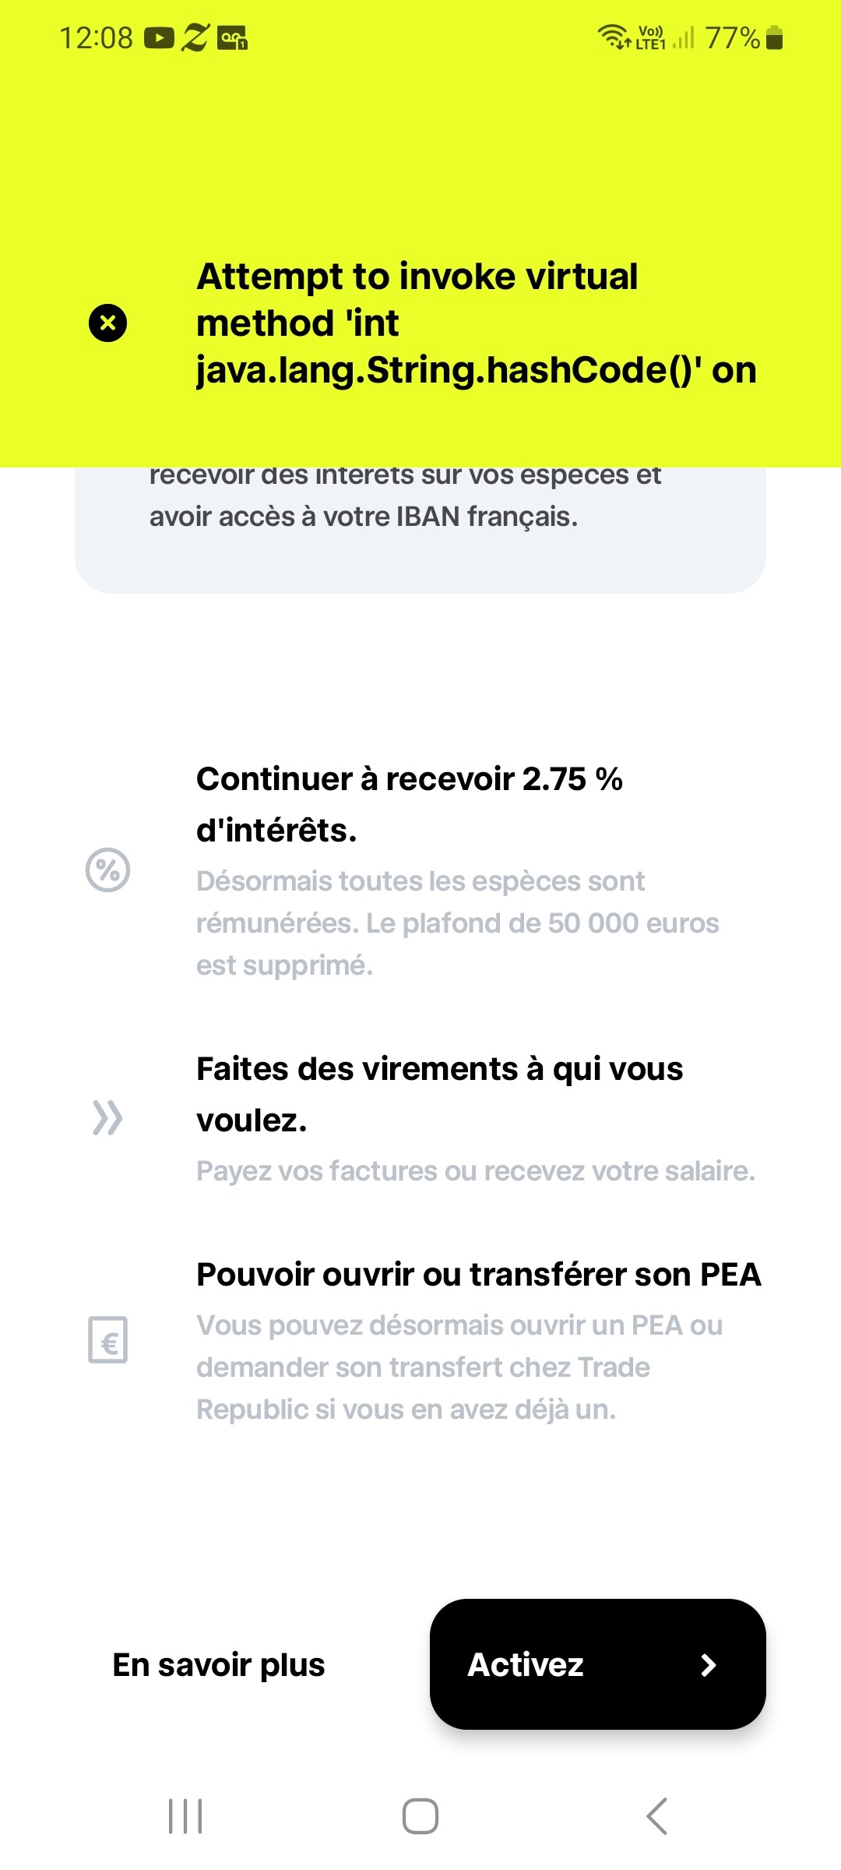Tap 'Pouvoir ouvrir ou transférer son PEA' heading
This screenshot has height=1870, width=841.
tap(478, 1275)
